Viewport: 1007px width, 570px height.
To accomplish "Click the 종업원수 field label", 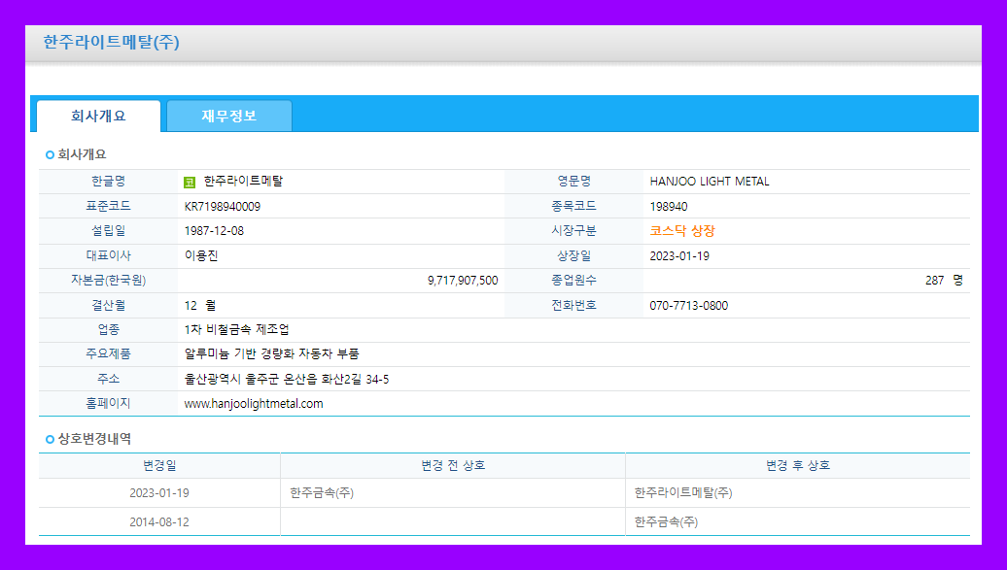I will 573,281.
